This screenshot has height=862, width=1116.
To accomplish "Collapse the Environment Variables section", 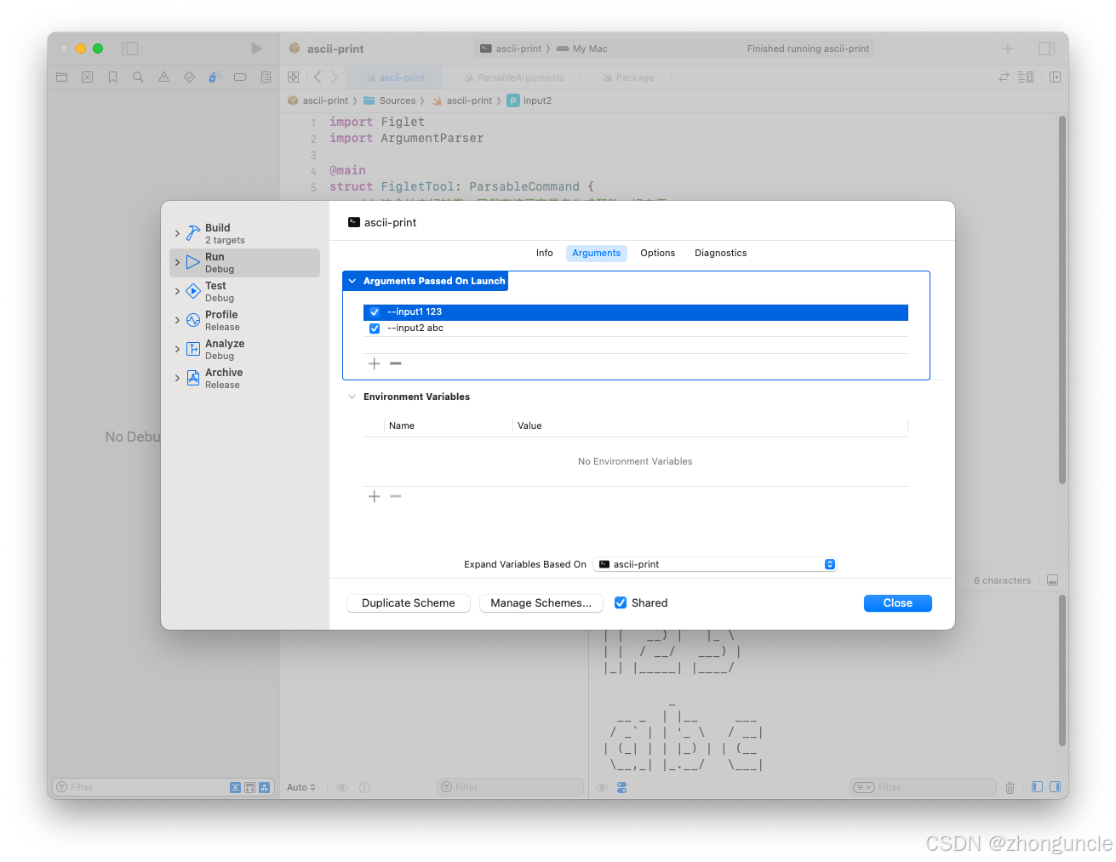I will click(x=352, y=396).
